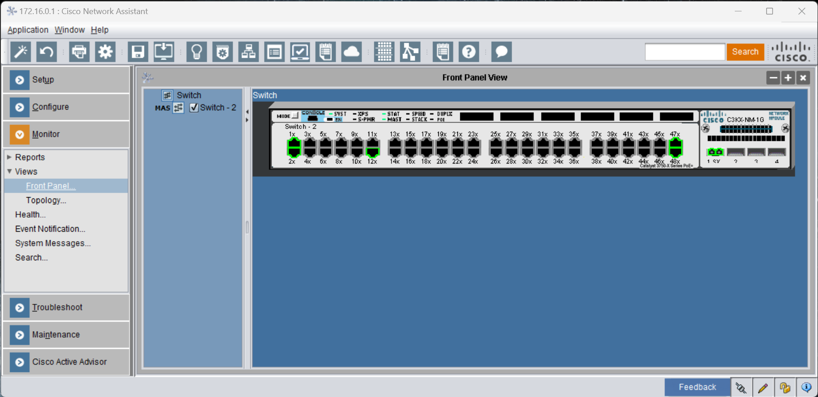Click the gear badge toolbar icon

222,52
